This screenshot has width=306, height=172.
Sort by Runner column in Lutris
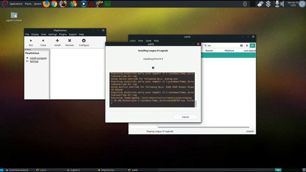pos(209,51)
